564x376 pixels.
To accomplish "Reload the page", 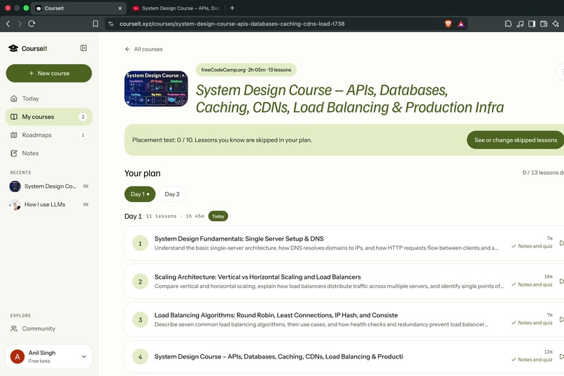I will tap(31, 24).
